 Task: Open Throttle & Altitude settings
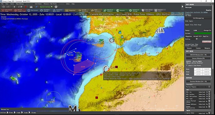click(45, 10)
